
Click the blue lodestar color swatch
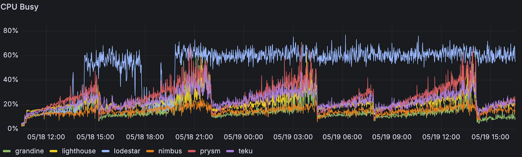[105, 151]
